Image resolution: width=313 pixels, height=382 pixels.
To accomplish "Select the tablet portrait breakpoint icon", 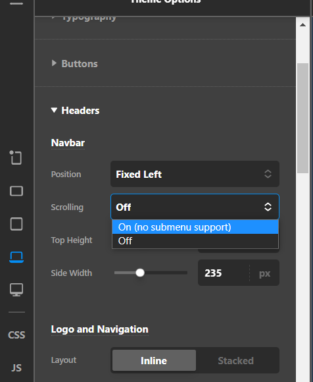I will 16,224.
